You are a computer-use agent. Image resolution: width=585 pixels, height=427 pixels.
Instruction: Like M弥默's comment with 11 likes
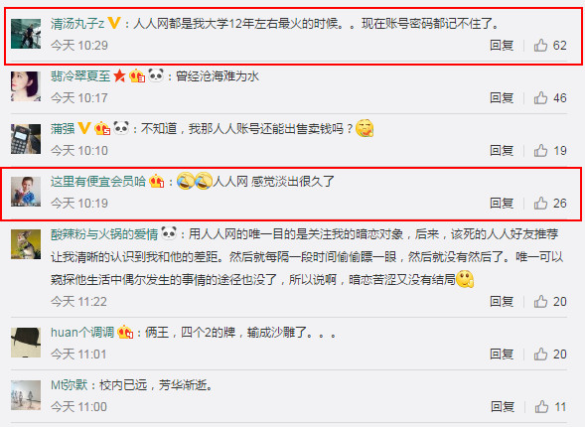541,407
